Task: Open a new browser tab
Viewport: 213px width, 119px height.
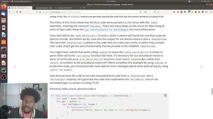Action: pyautogui.click(x=84, y=8)
